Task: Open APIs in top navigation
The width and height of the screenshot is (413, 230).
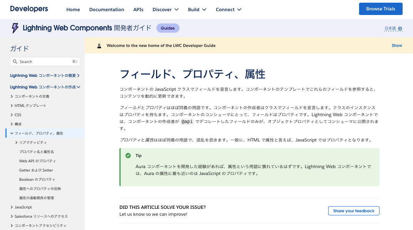Action: click(x=138, y=10)
